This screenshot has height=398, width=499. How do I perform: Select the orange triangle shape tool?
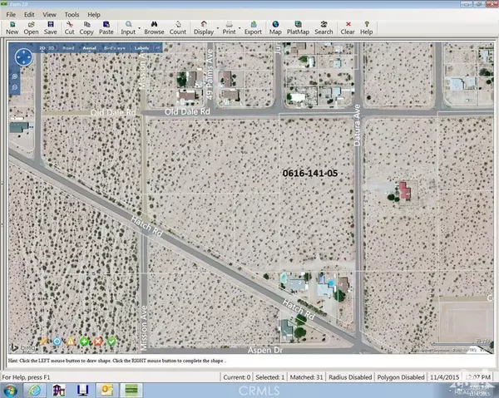tap(71, 341)
